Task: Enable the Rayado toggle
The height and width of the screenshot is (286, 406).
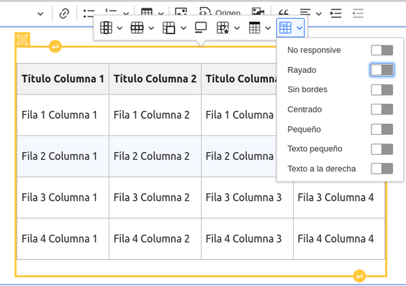Action: click(382, 70)
